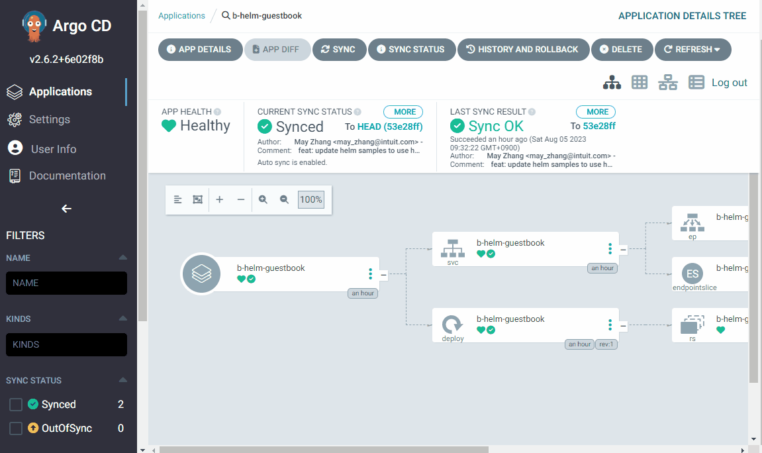The height and width of the screenshot is (453, 762).
Task: Open the HEAD (53e28ff) revision link
Action: [x=390, y=127]
